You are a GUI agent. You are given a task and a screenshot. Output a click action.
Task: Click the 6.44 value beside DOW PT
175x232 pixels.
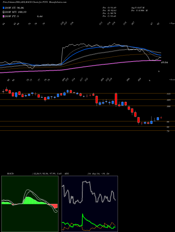pyautogui.click(x=40, y=16)
